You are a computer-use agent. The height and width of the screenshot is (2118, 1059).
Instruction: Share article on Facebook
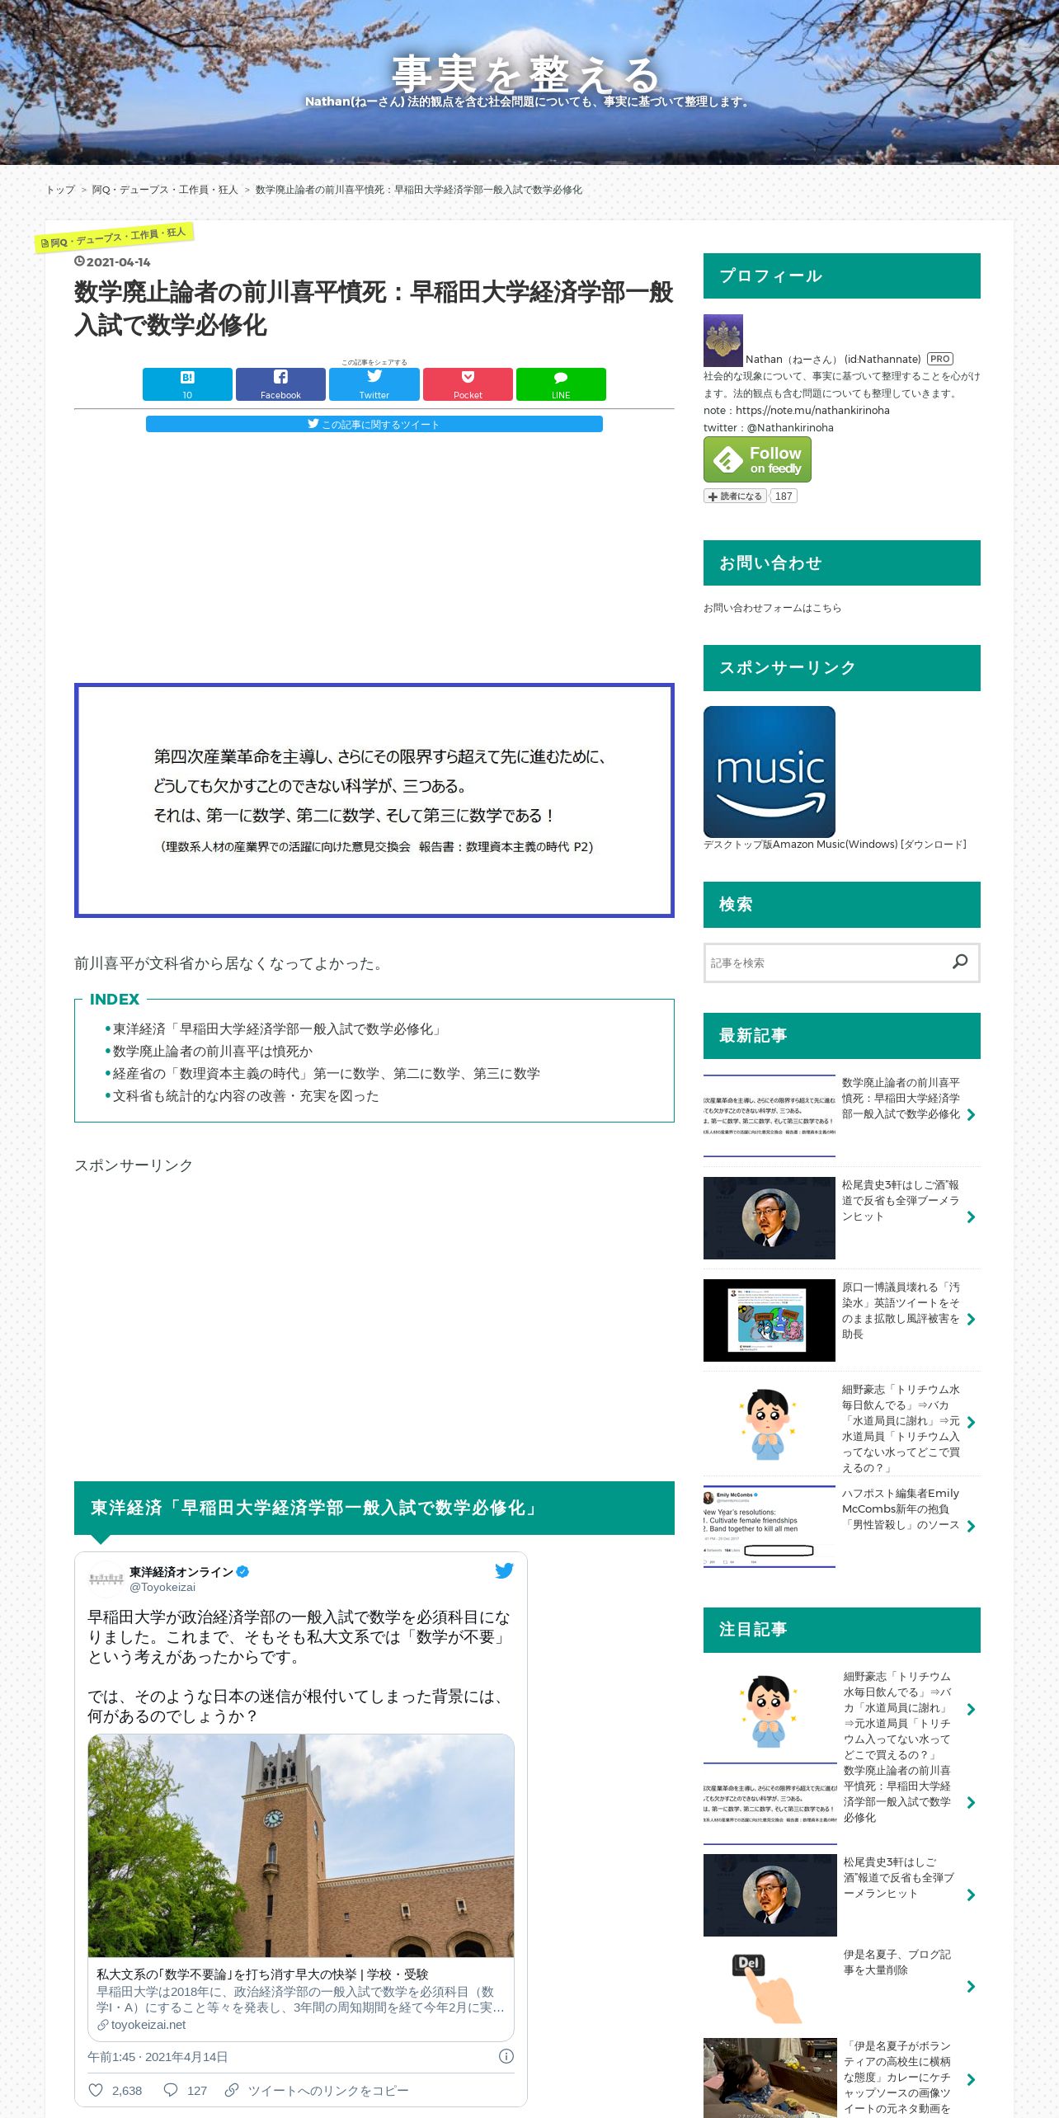point(280,384)
